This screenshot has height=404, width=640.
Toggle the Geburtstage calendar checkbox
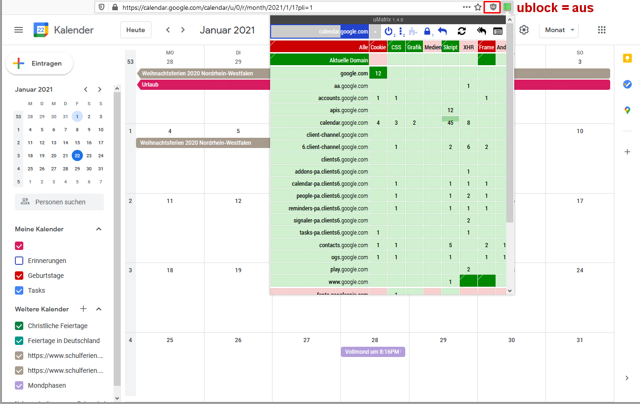(x=19, y=276)
